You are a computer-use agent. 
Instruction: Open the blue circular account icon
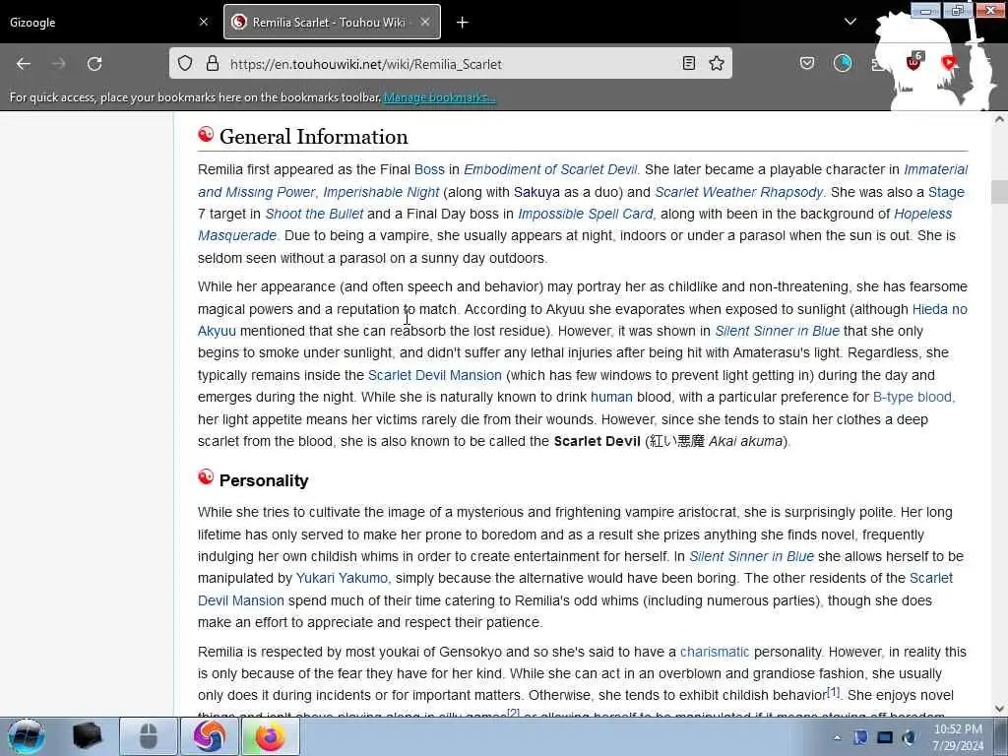click(x=843, y=63)
